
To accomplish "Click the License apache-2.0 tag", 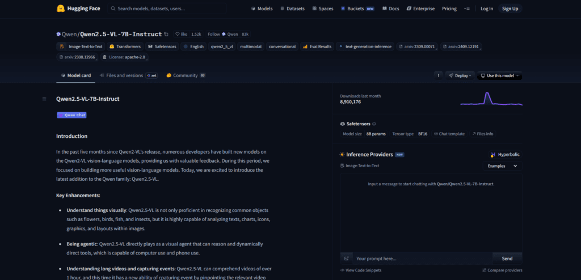I will [x=124, y=57].
